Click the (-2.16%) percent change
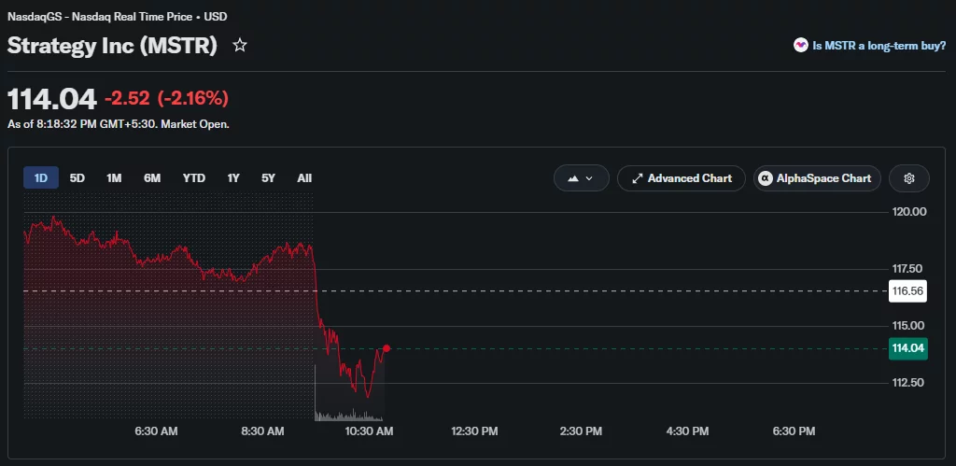 coord(192,98)
